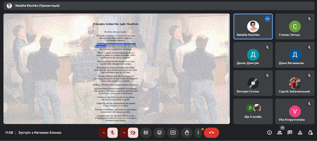Viewport: 317px width, 141px height.
Task: Click the shared presentation view
Action: click(117, 69)
